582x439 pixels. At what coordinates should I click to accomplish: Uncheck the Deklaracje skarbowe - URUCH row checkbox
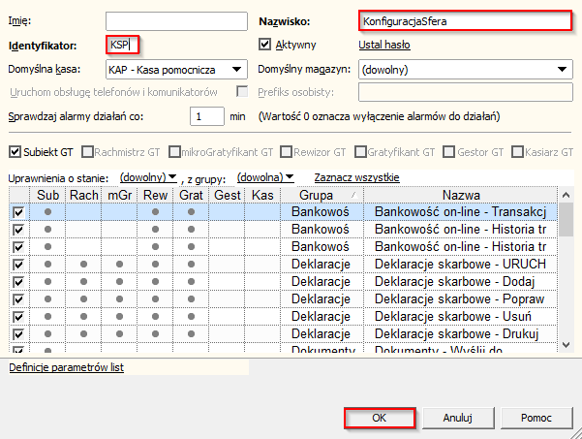pos(18,265)
